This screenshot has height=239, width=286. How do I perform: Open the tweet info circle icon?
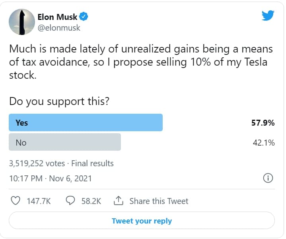click(x=268, y=178)
